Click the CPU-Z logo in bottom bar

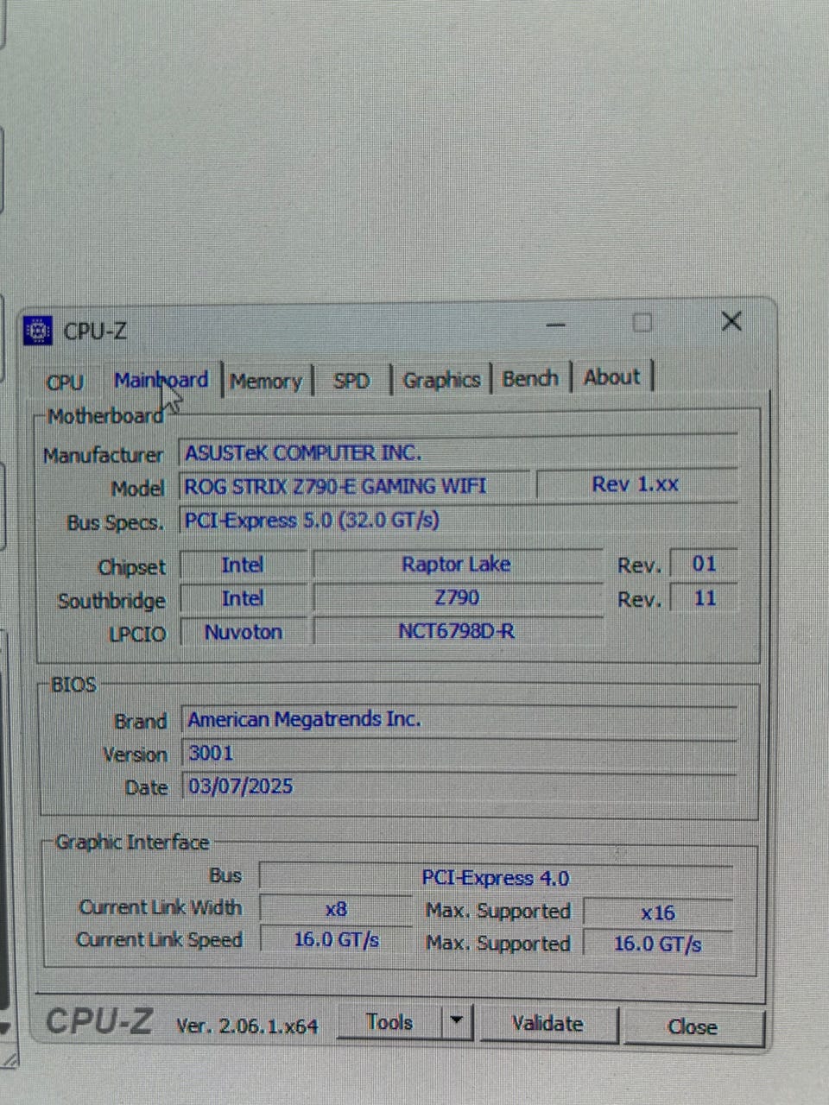coord(98,1021)
